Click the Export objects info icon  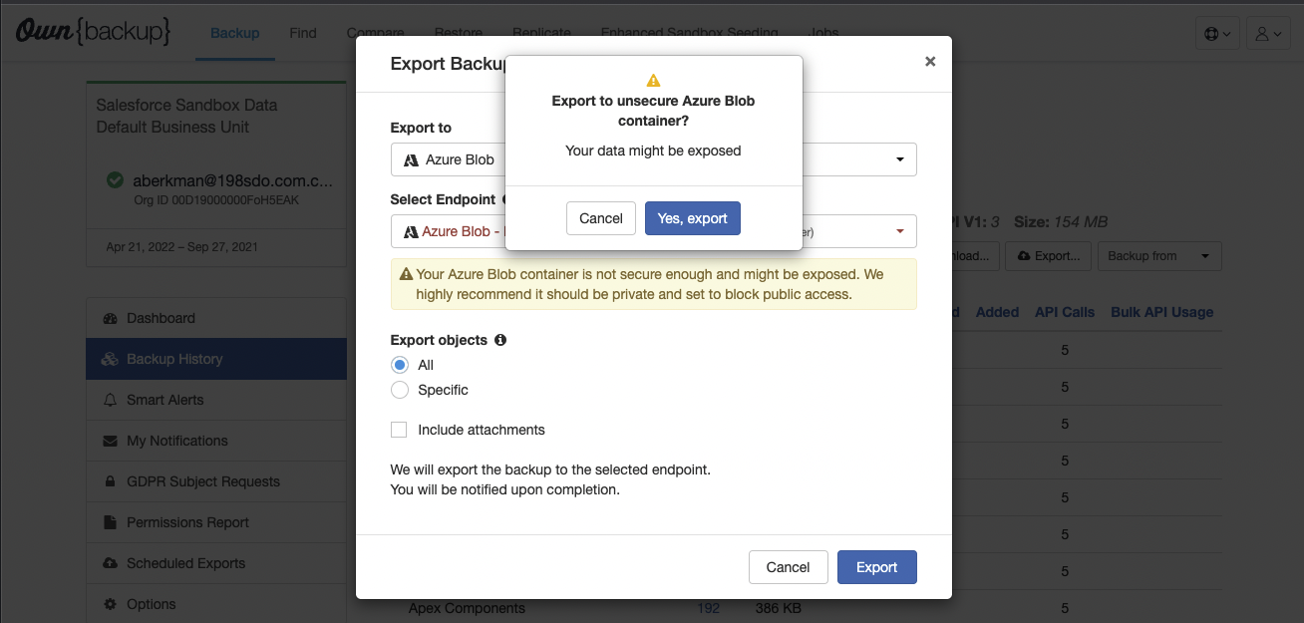pyautogui.click(x=500, y=340)
